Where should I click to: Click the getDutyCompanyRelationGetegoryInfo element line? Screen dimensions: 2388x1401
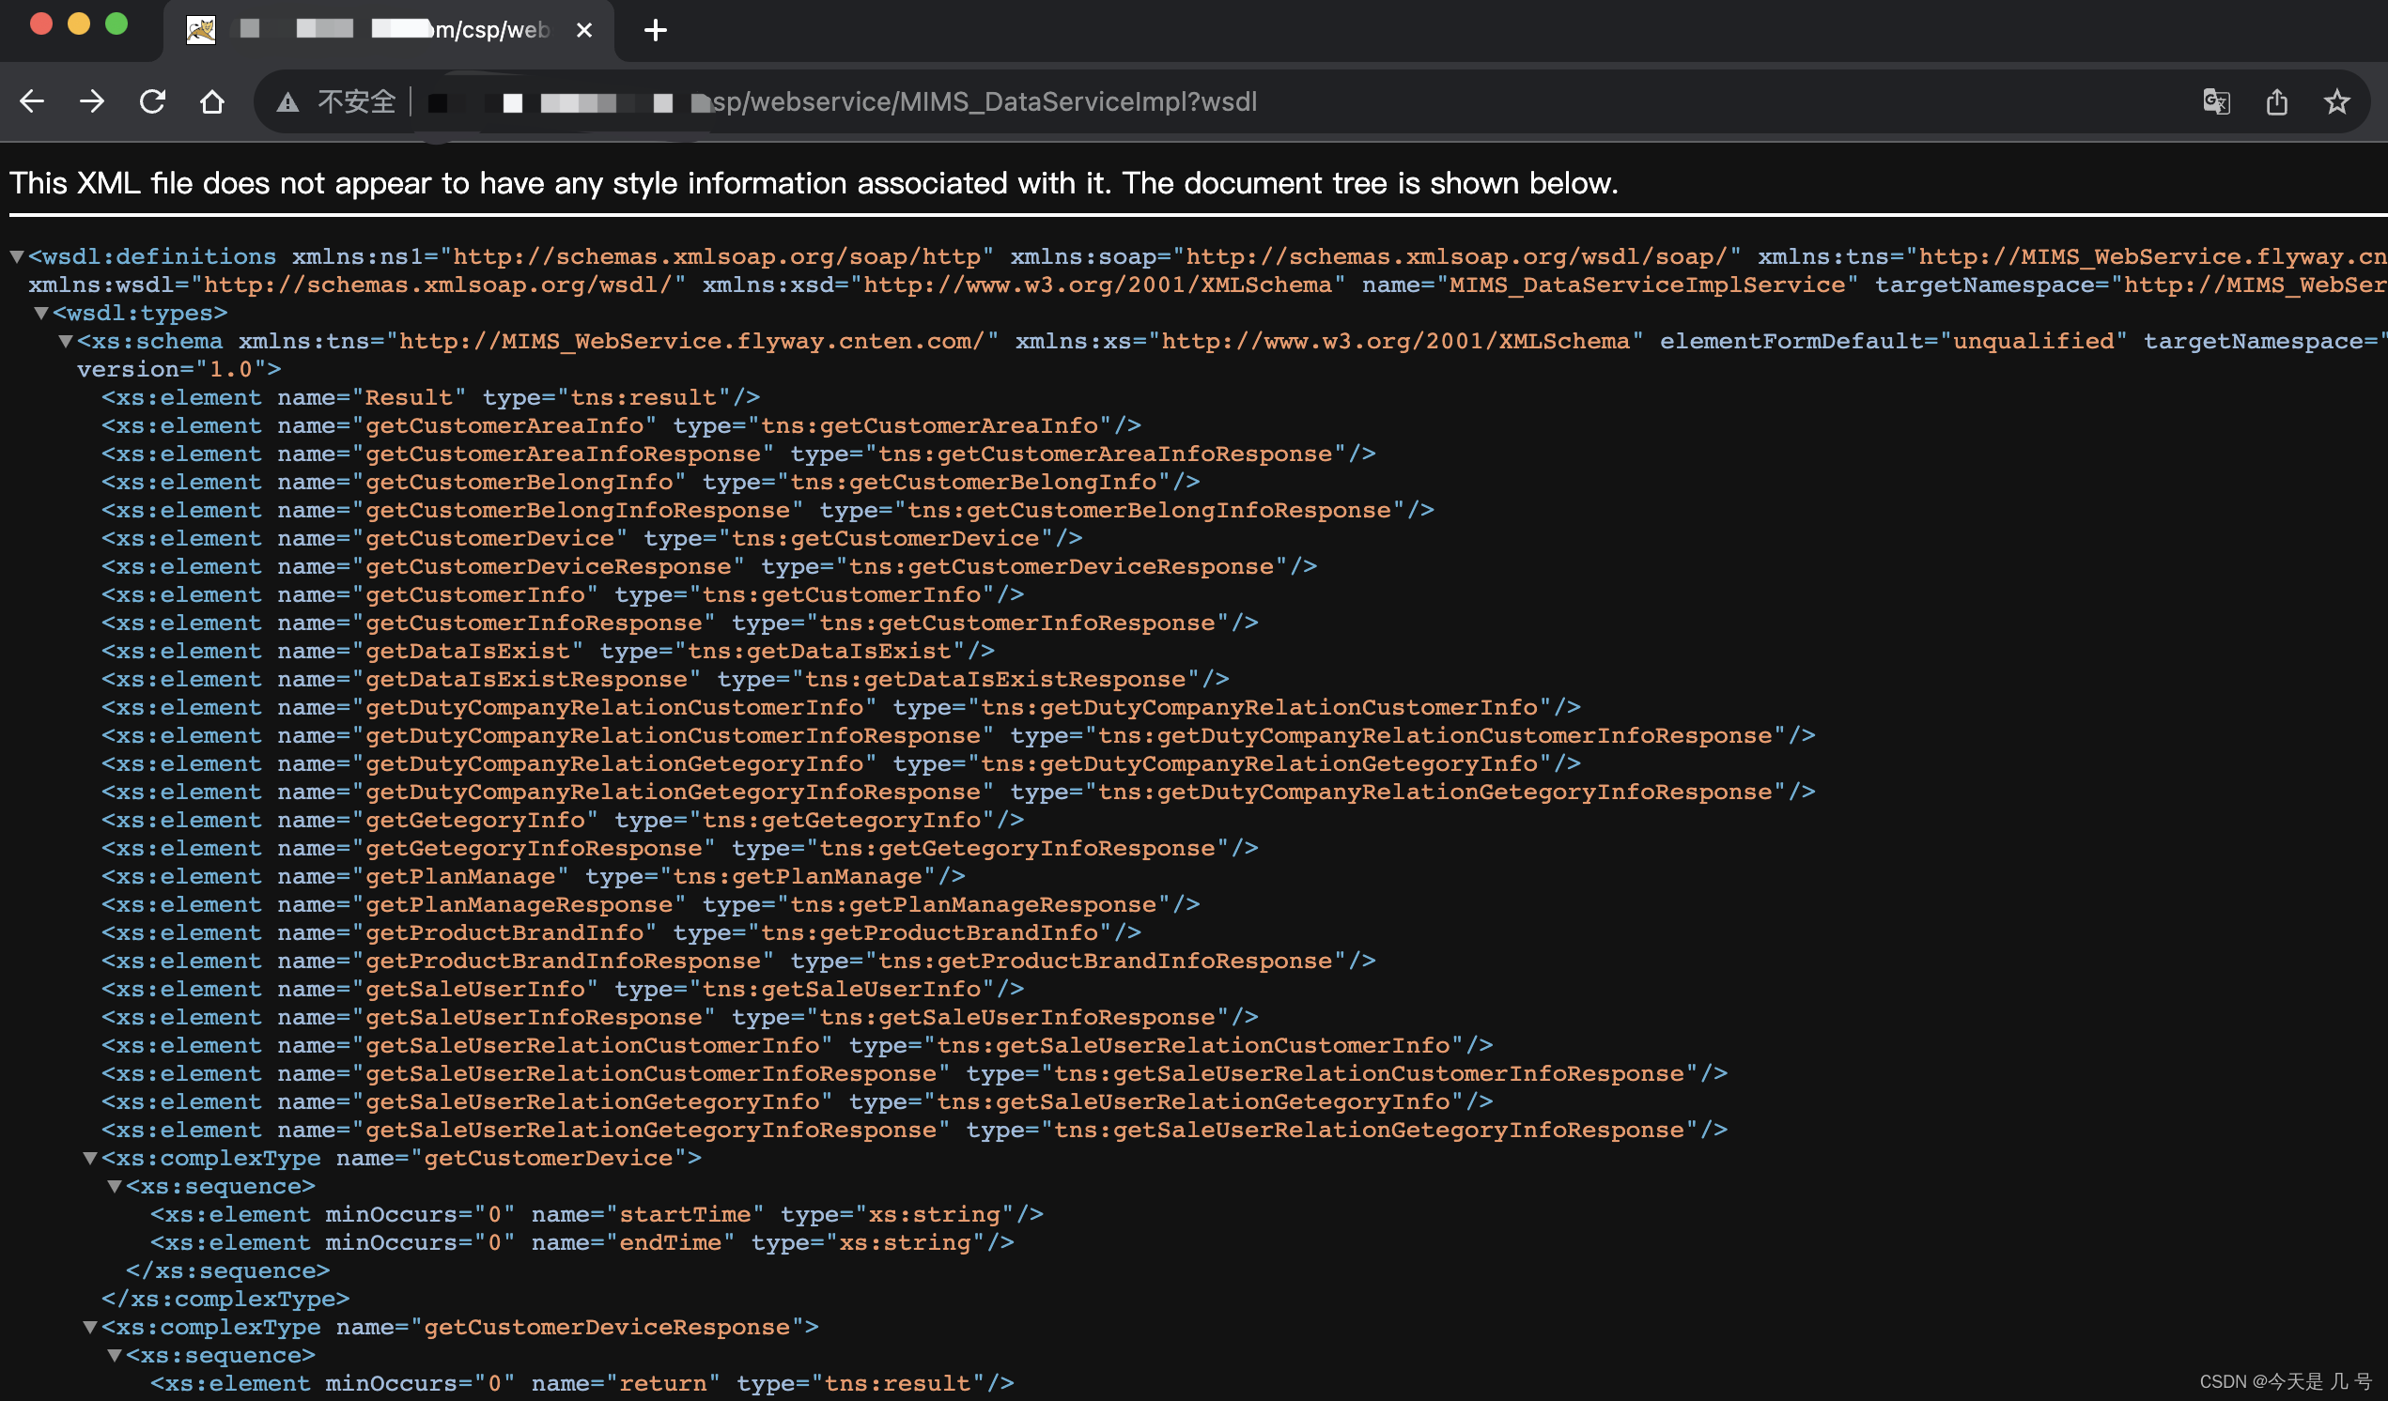tap(842, 764)
